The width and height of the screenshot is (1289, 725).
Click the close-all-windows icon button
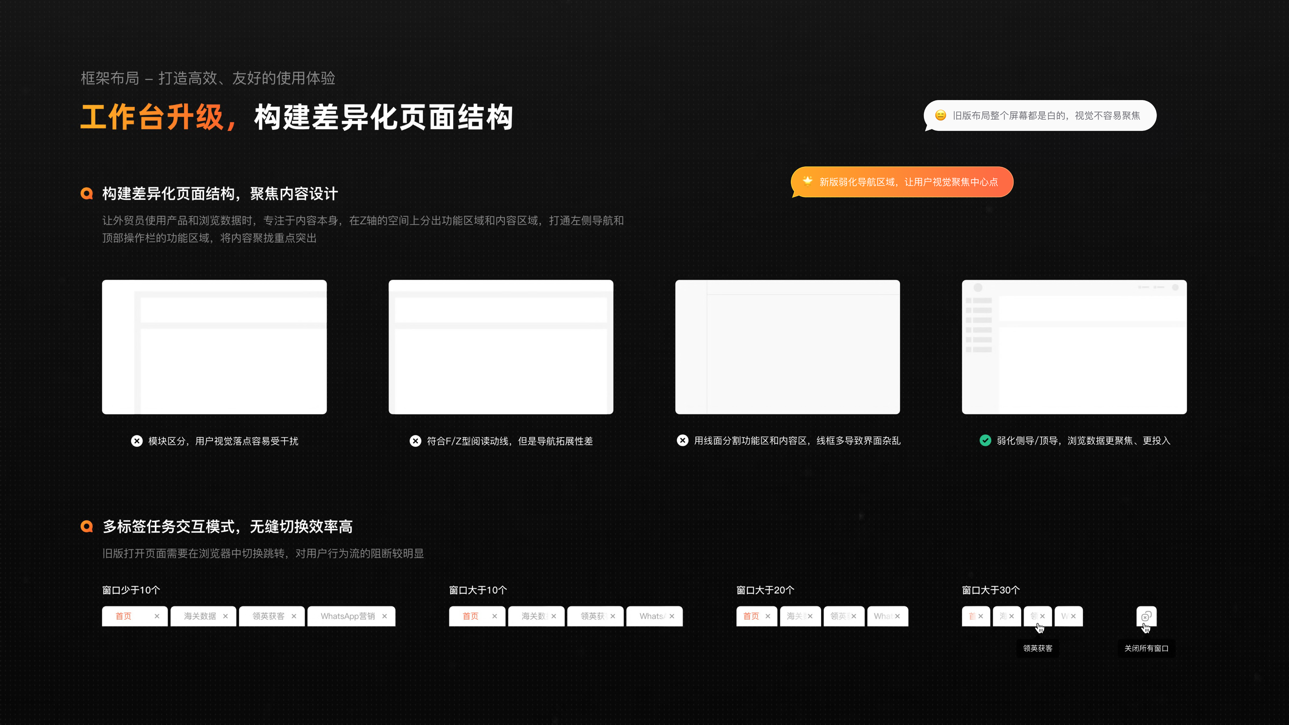[1146, 616]
